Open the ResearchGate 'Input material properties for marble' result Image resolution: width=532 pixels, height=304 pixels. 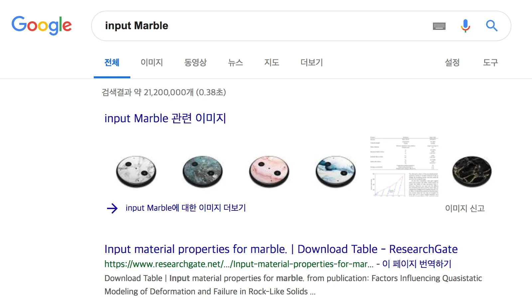coord(281,249)
